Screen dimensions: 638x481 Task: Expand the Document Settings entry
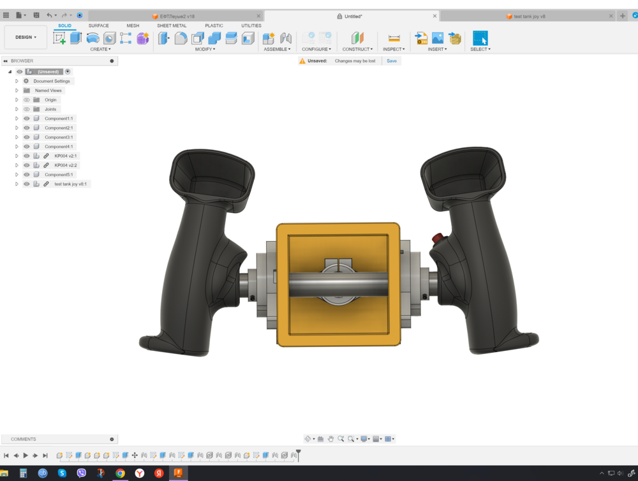tap(17, 81)
